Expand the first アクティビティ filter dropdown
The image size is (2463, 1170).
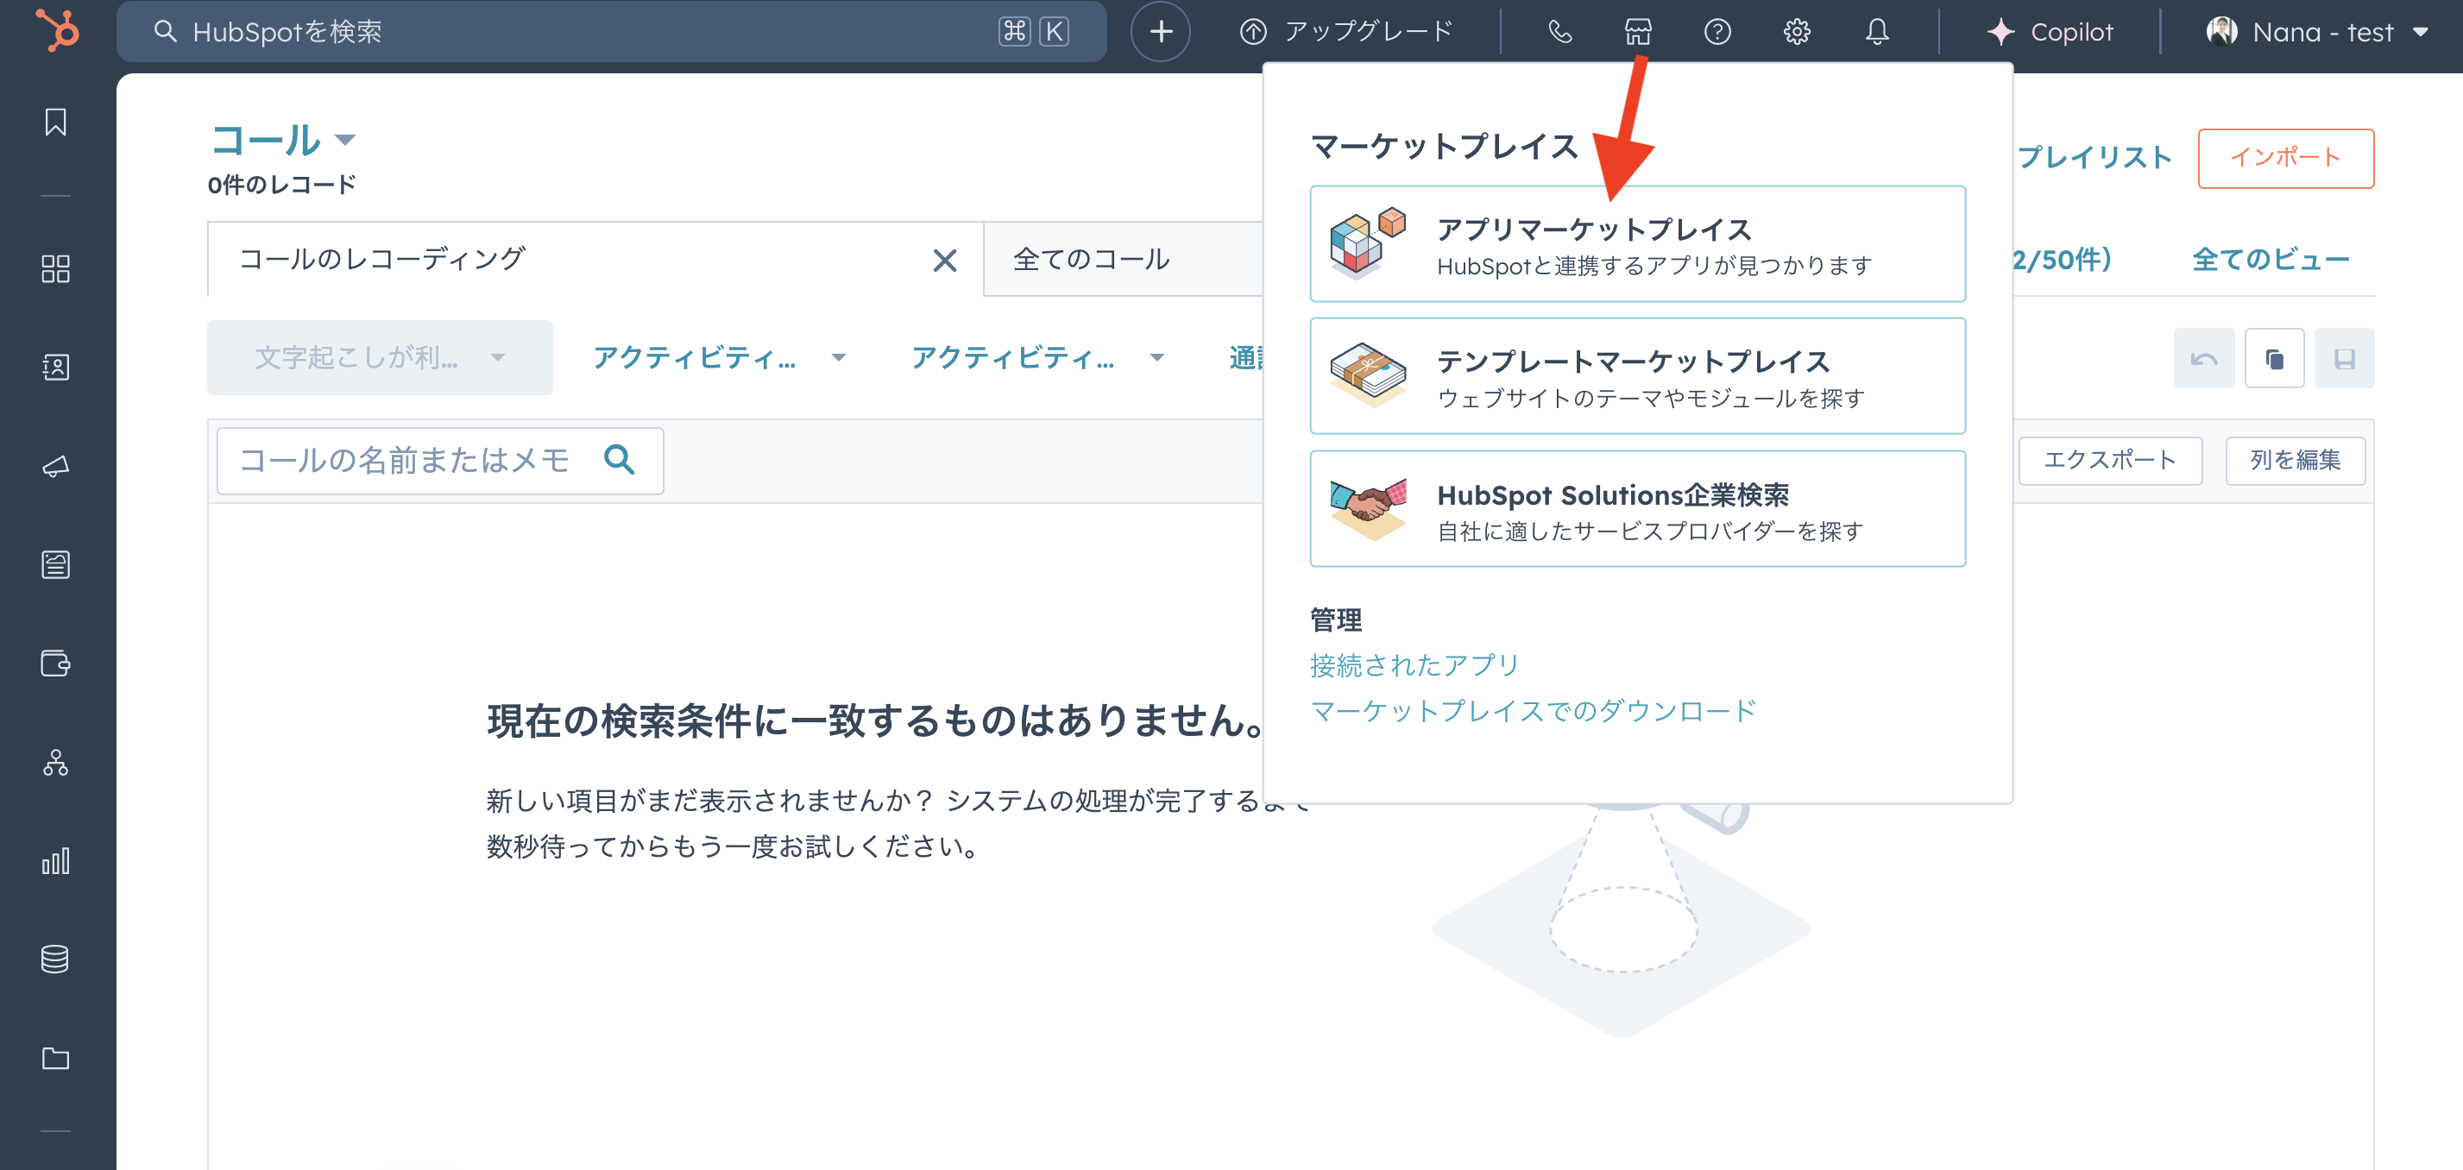pyautogui.click(x=719, y=357)
